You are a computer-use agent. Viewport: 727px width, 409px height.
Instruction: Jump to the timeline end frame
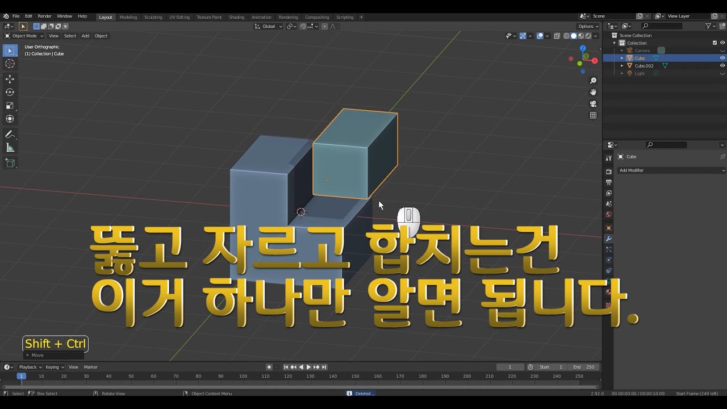coord(324,367)
